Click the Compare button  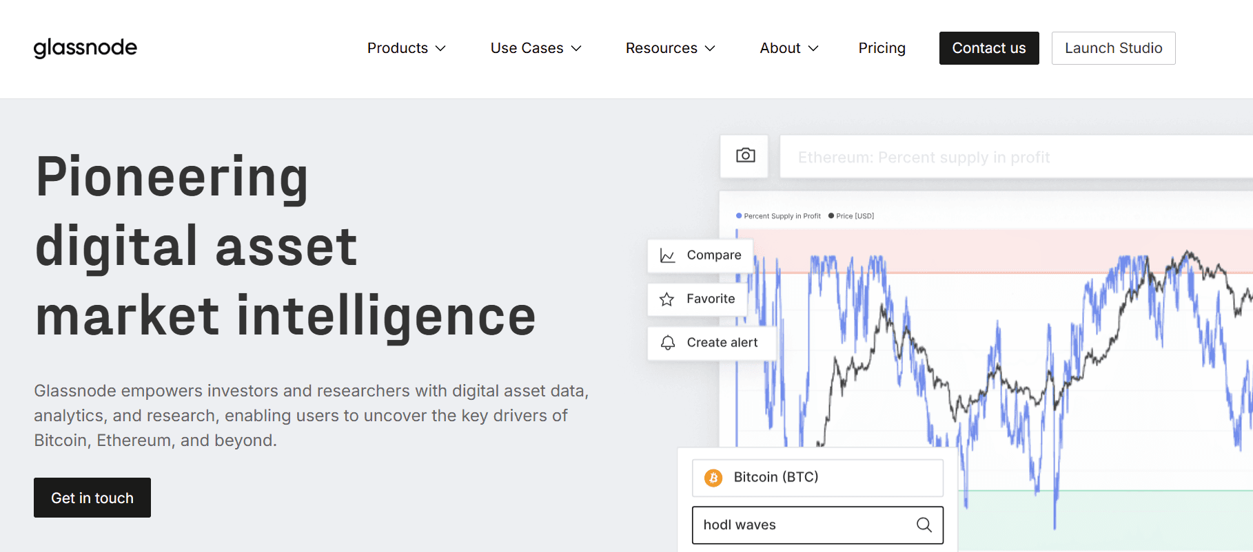point(700,255)
